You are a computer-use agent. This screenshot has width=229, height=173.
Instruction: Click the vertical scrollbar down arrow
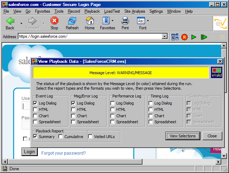pos(224,156)
